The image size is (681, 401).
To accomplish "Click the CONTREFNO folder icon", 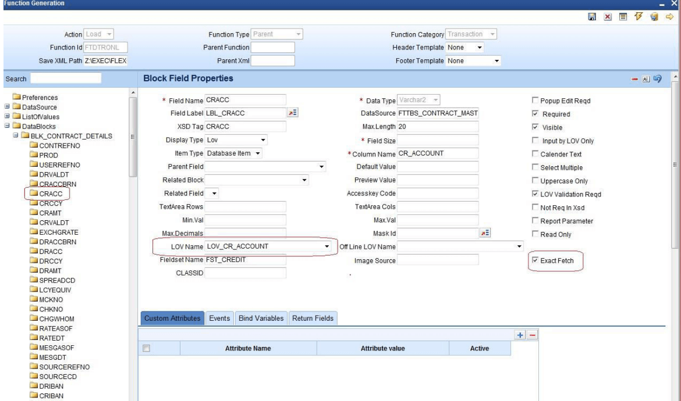I will (x=34, y=144).
